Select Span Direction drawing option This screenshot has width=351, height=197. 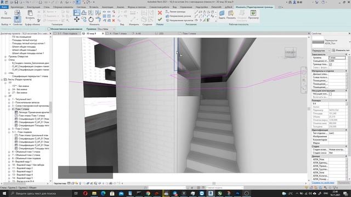coord(179,20)
